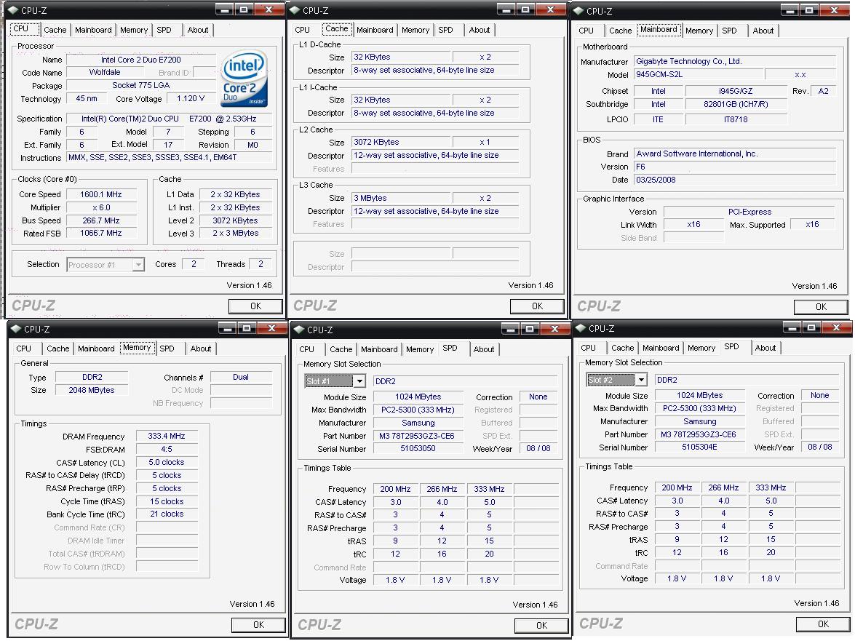Screen dimensions: 855x641
Task: Click the CPU-Z title icon in Slot #2 SPD window
Action: click(581, 328)
